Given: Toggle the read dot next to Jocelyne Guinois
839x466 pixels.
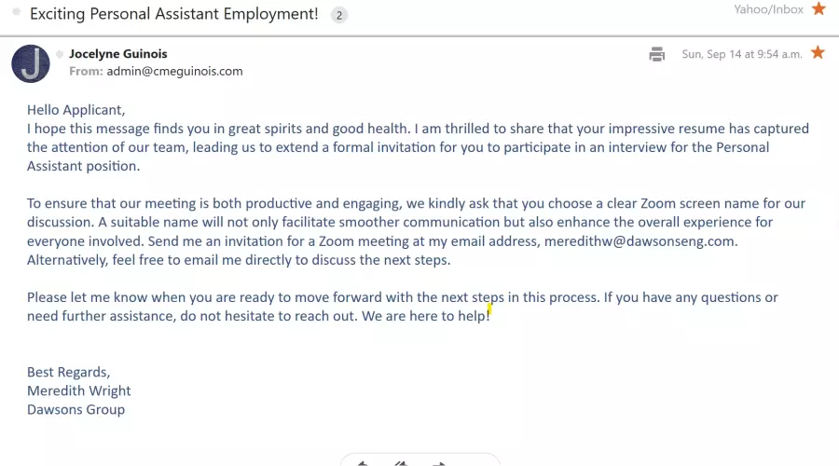Looking at the screenshot, I should 61,54.
